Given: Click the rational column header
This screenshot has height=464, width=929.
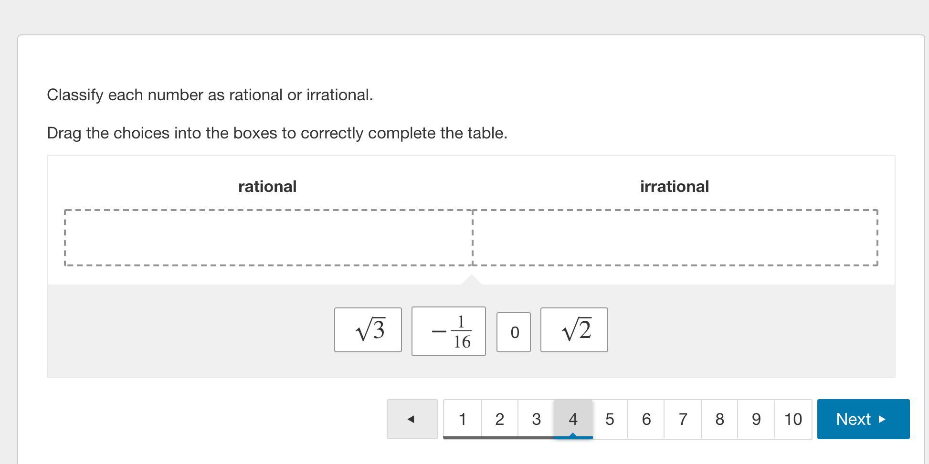Looking at the screenshot, I should click(267, 186).
